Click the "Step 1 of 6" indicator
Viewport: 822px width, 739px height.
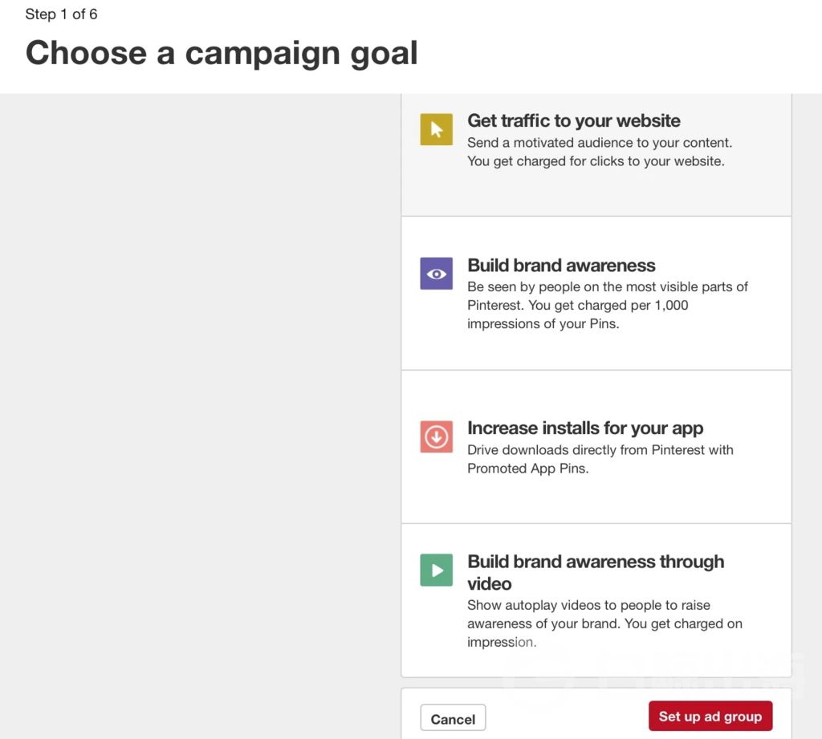61,14
